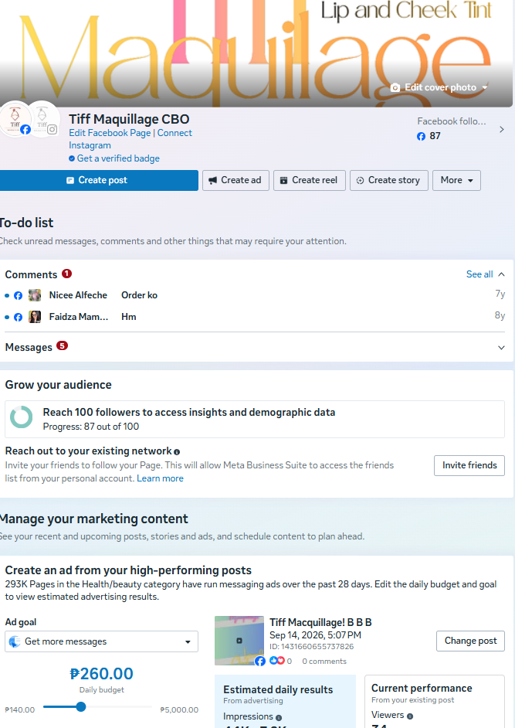Open the Ad goal dropdown

coord(102,641)
